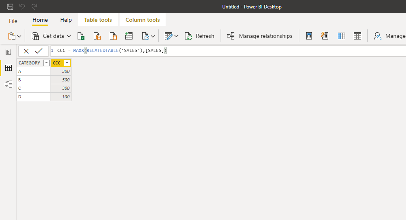
Task: Click the Paste clipboard icon
Action: [x=12, y=36]
